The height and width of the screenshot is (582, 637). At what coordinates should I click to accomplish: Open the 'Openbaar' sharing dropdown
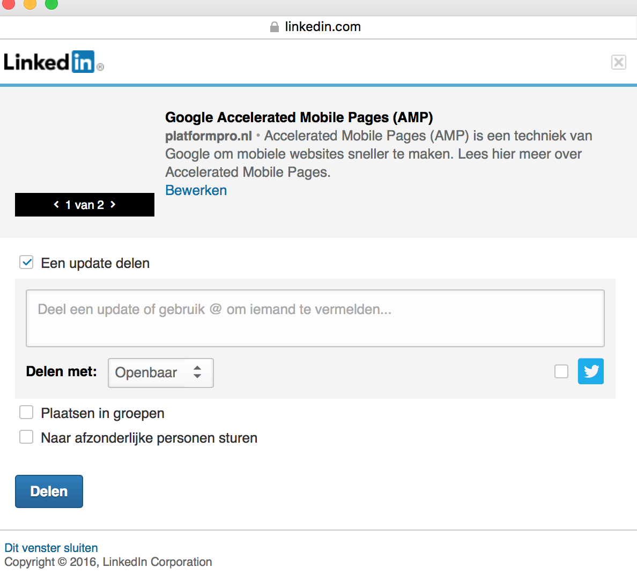160,372
